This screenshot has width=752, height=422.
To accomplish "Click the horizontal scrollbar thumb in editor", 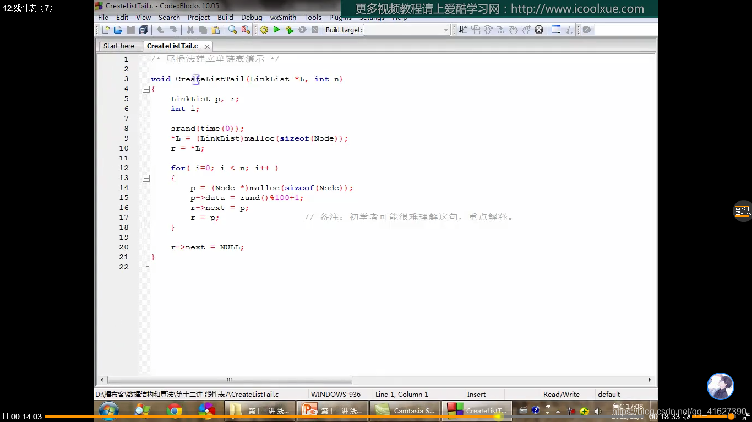I will pos(230,380).
